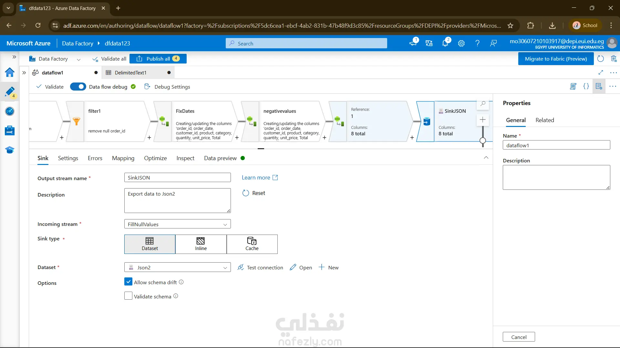Switch to the Data preview tab
The image size is (620, 348).
click(x=220, y=158)
